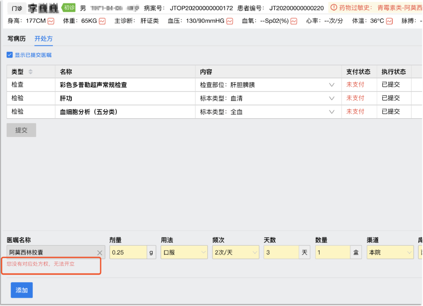Click the 天数 input field

click(281, 252)
